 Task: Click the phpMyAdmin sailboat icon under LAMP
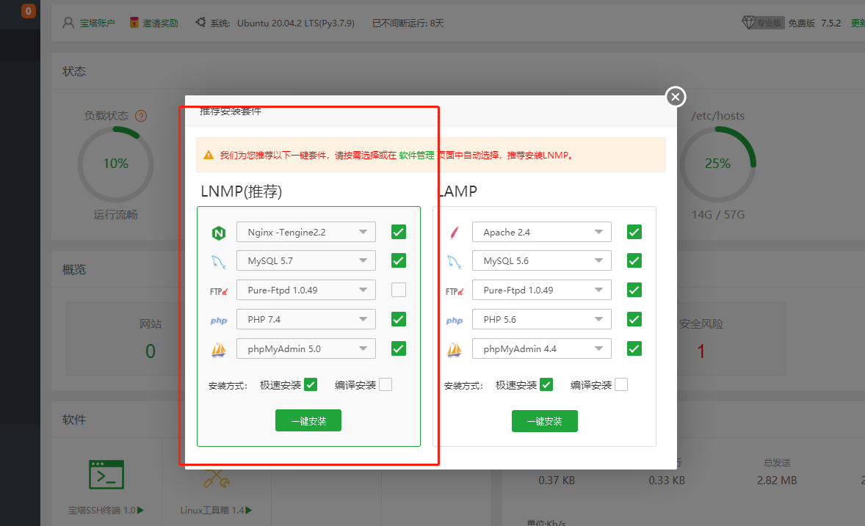tap(454, 348)
